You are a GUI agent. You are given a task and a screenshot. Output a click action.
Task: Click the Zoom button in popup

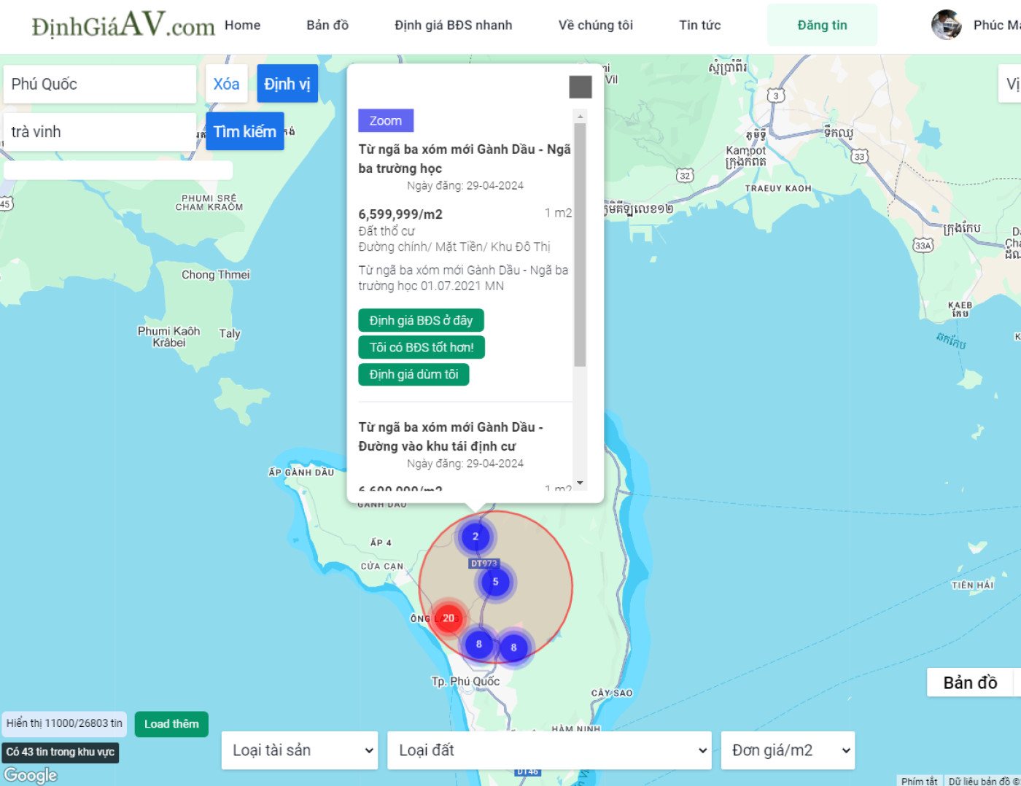386,120
